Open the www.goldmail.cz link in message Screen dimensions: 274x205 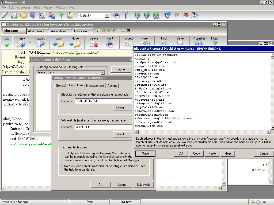pyautogui.click(x=31, y=143)
